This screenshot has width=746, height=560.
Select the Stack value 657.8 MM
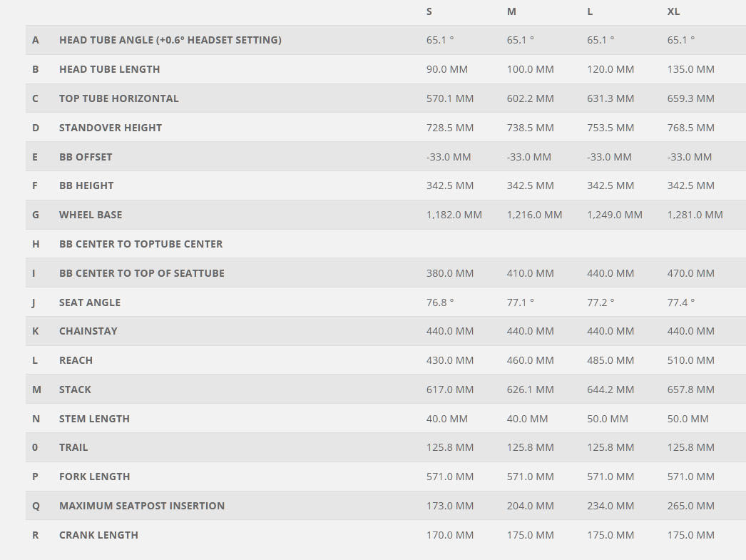pos(691,390)
